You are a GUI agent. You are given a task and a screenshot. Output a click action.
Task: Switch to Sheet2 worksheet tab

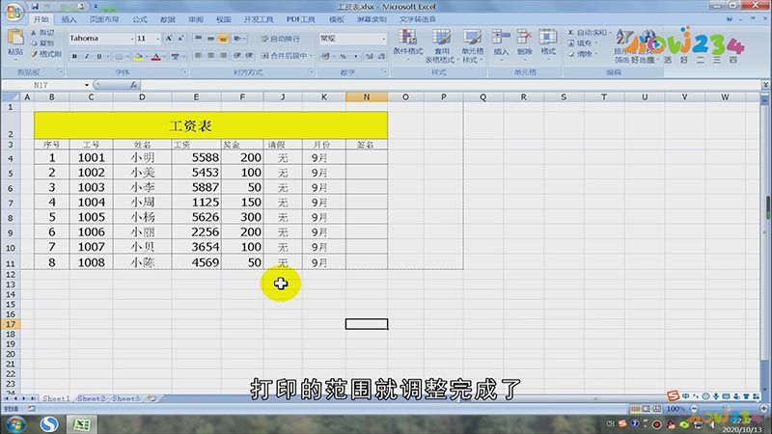[x=91, y=398]
